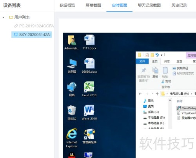This screenshot has height=158, width=196.
Task: Click the Explorer back navigation arrow
Action: tap(140, 94)
